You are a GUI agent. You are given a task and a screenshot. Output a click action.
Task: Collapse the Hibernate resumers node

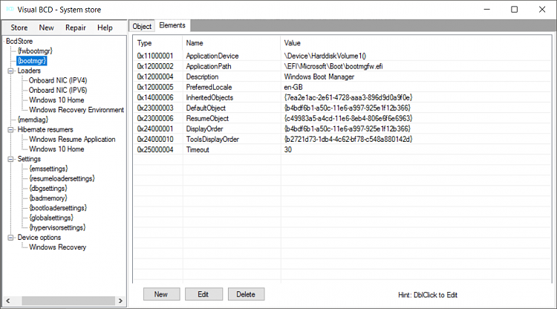pyautogui.click(x=10, y=130)
